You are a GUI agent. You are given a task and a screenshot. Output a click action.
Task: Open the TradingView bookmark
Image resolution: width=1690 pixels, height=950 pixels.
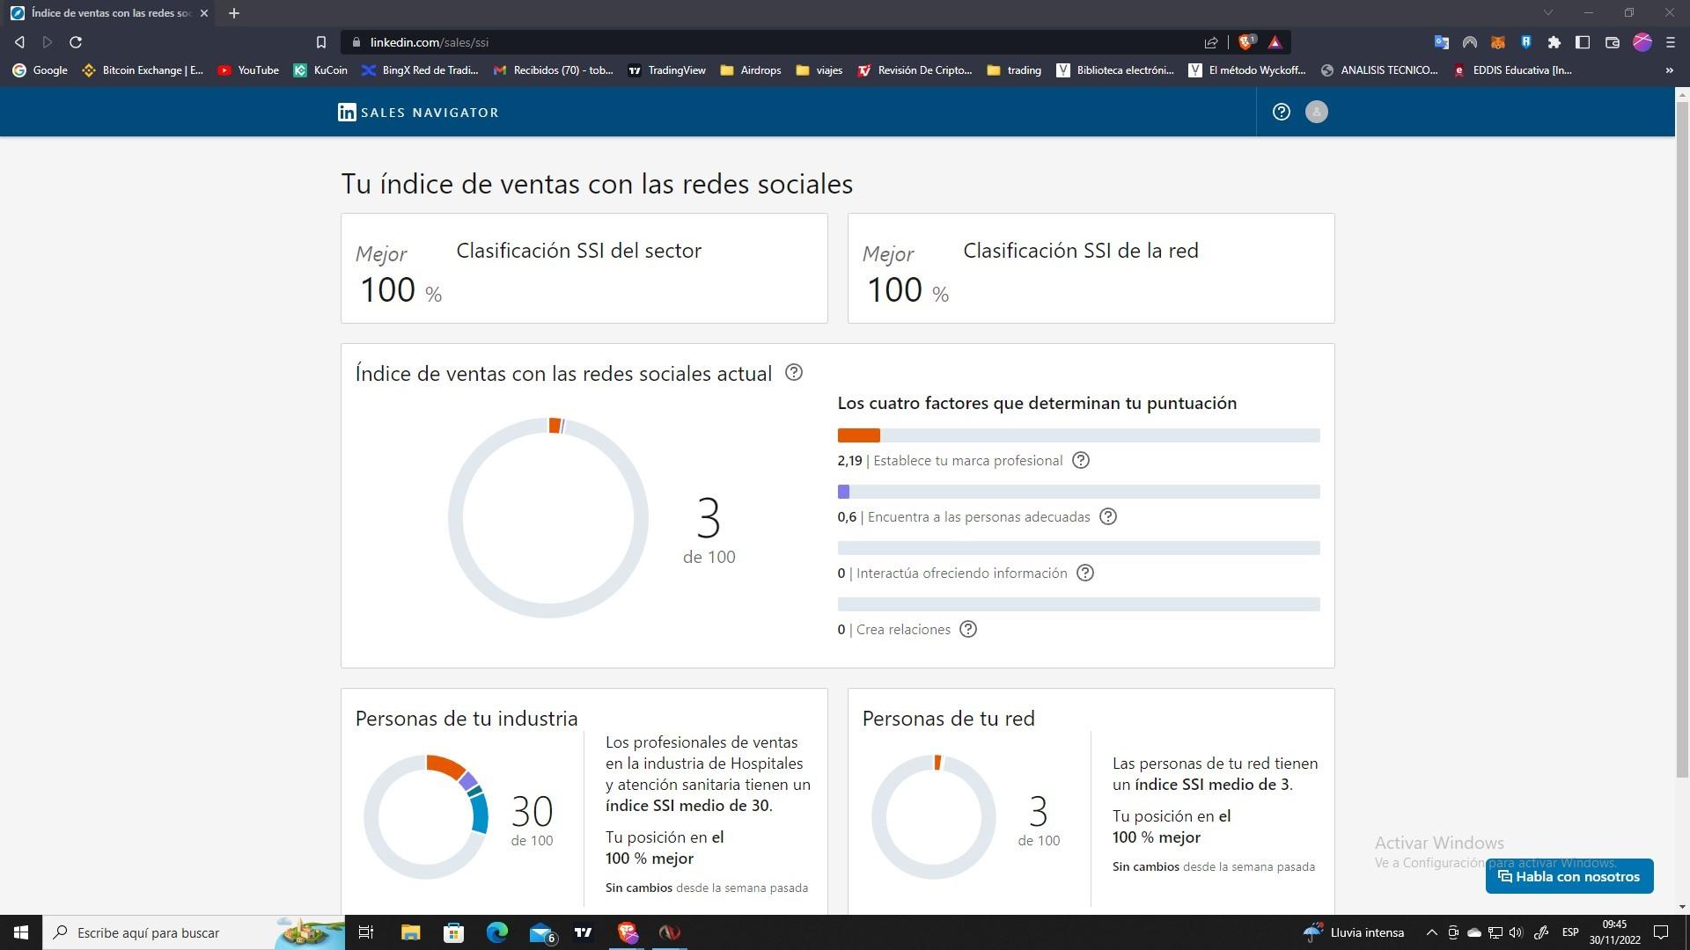tap(666, 70)
